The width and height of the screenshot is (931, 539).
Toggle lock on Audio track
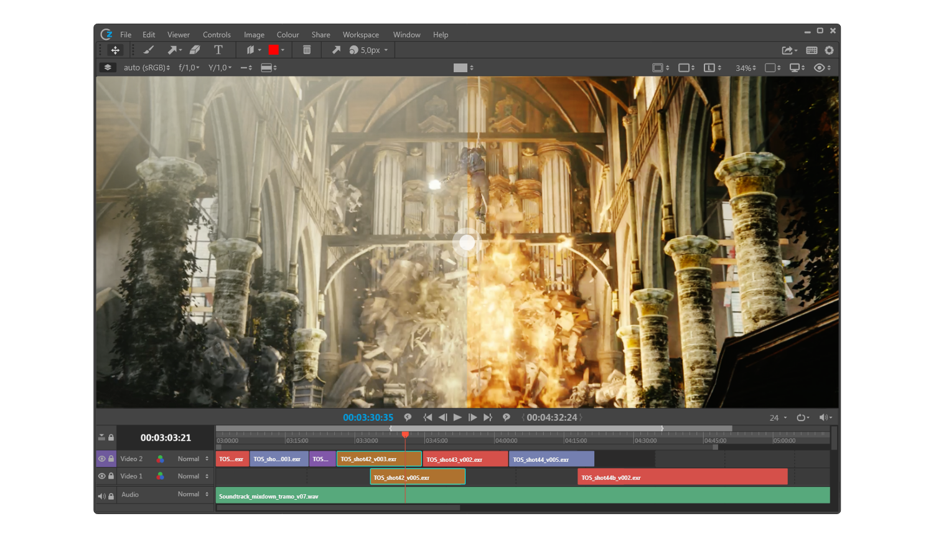click(x=111, y=496)
